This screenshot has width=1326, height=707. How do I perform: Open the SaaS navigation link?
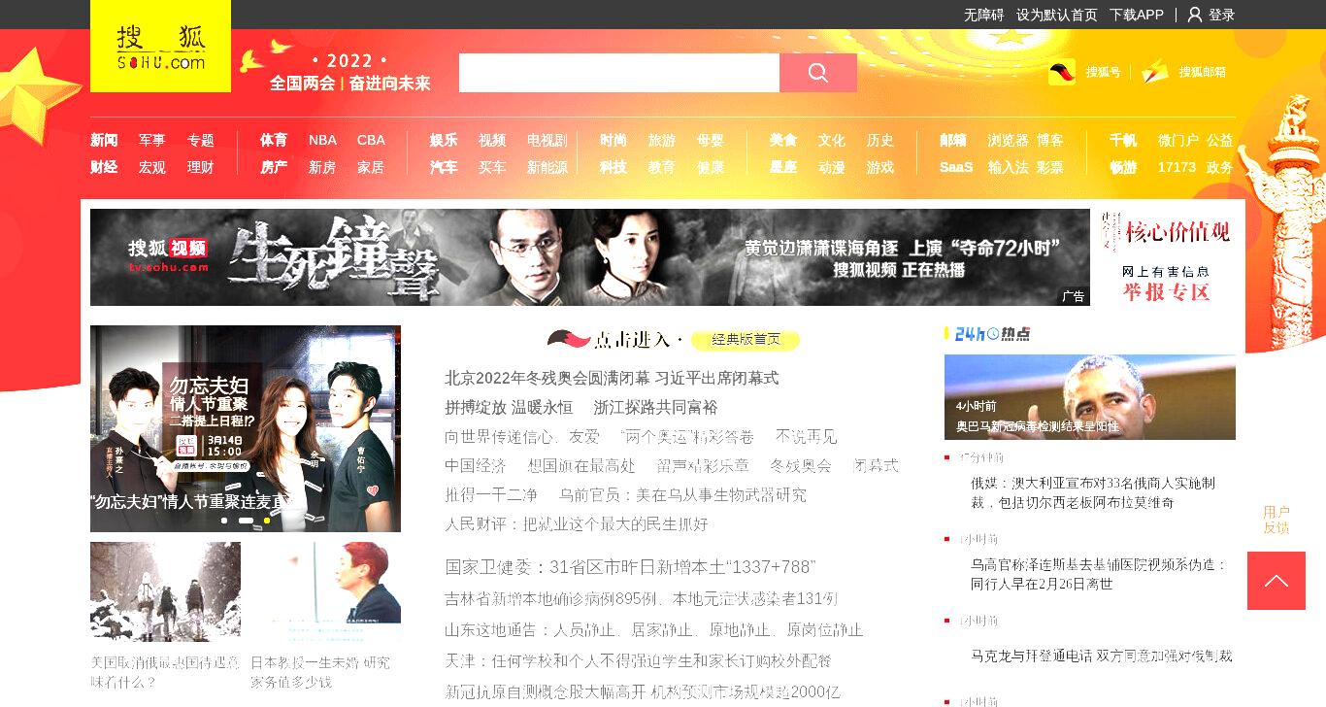pos(956,167)
